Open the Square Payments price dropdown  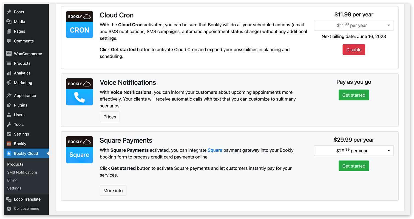(x=354, y=151)
